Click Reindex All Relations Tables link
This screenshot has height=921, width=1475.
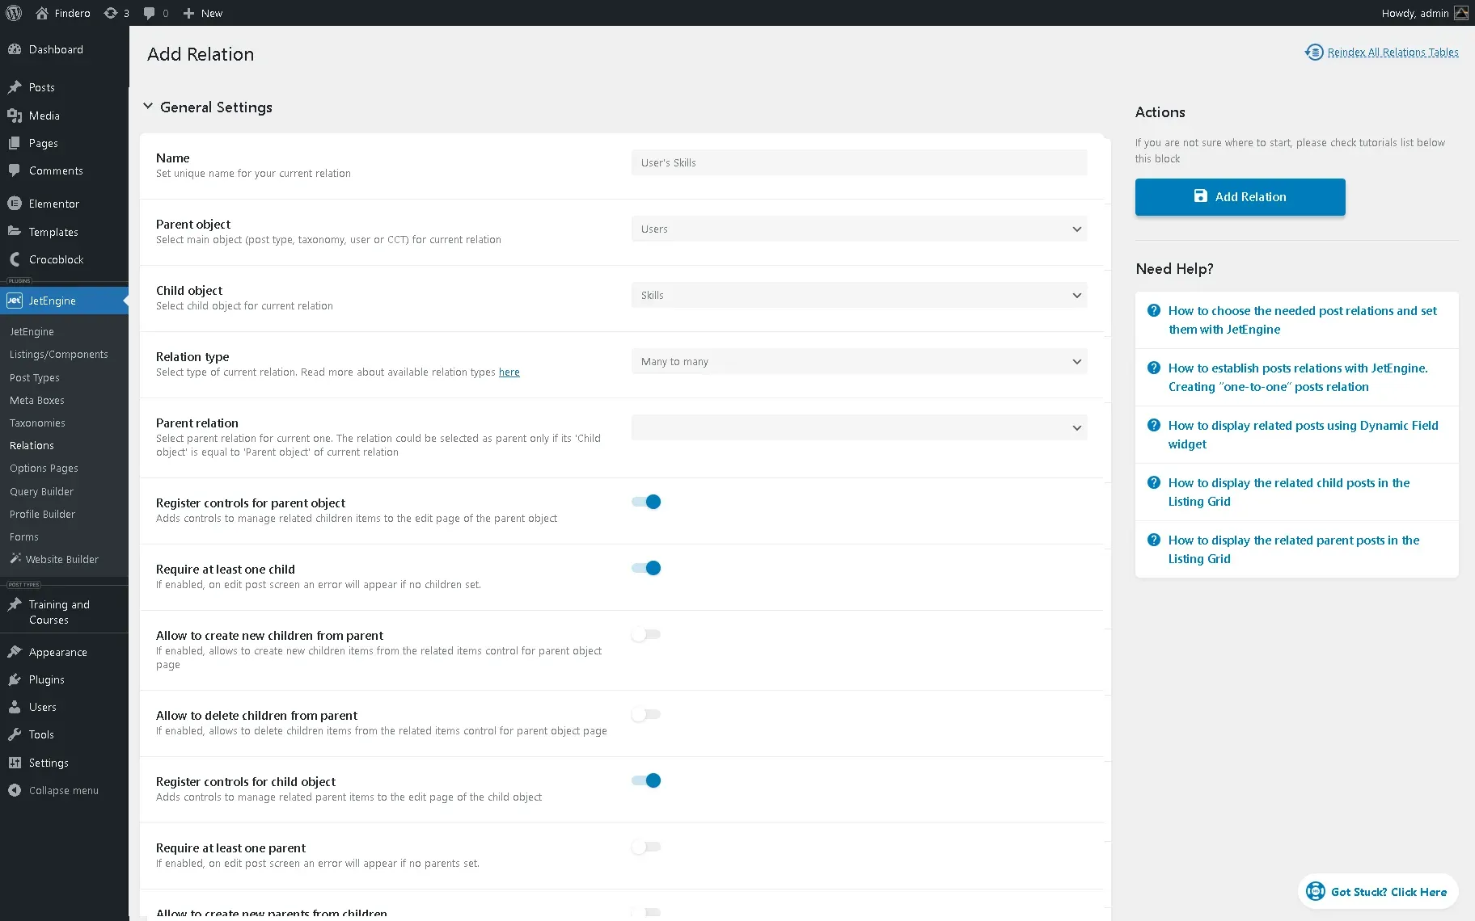pos(1393,53)
